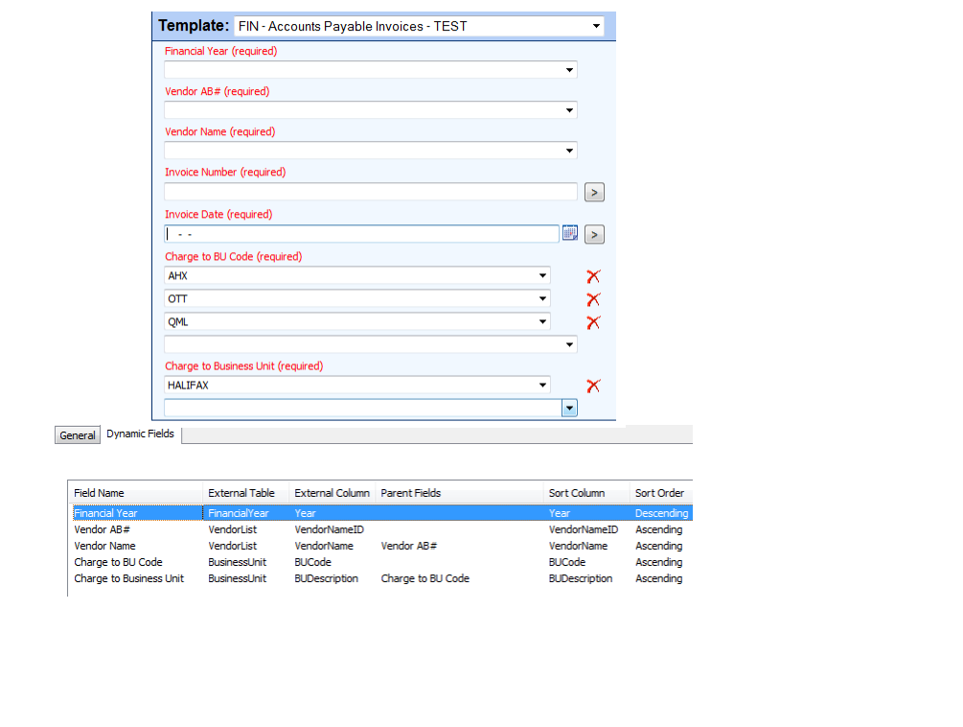Remove the HALIFAX Business Unit entry
Viewport: 963px width, 727px height.
pyautogui.click(x=593, y=386)
